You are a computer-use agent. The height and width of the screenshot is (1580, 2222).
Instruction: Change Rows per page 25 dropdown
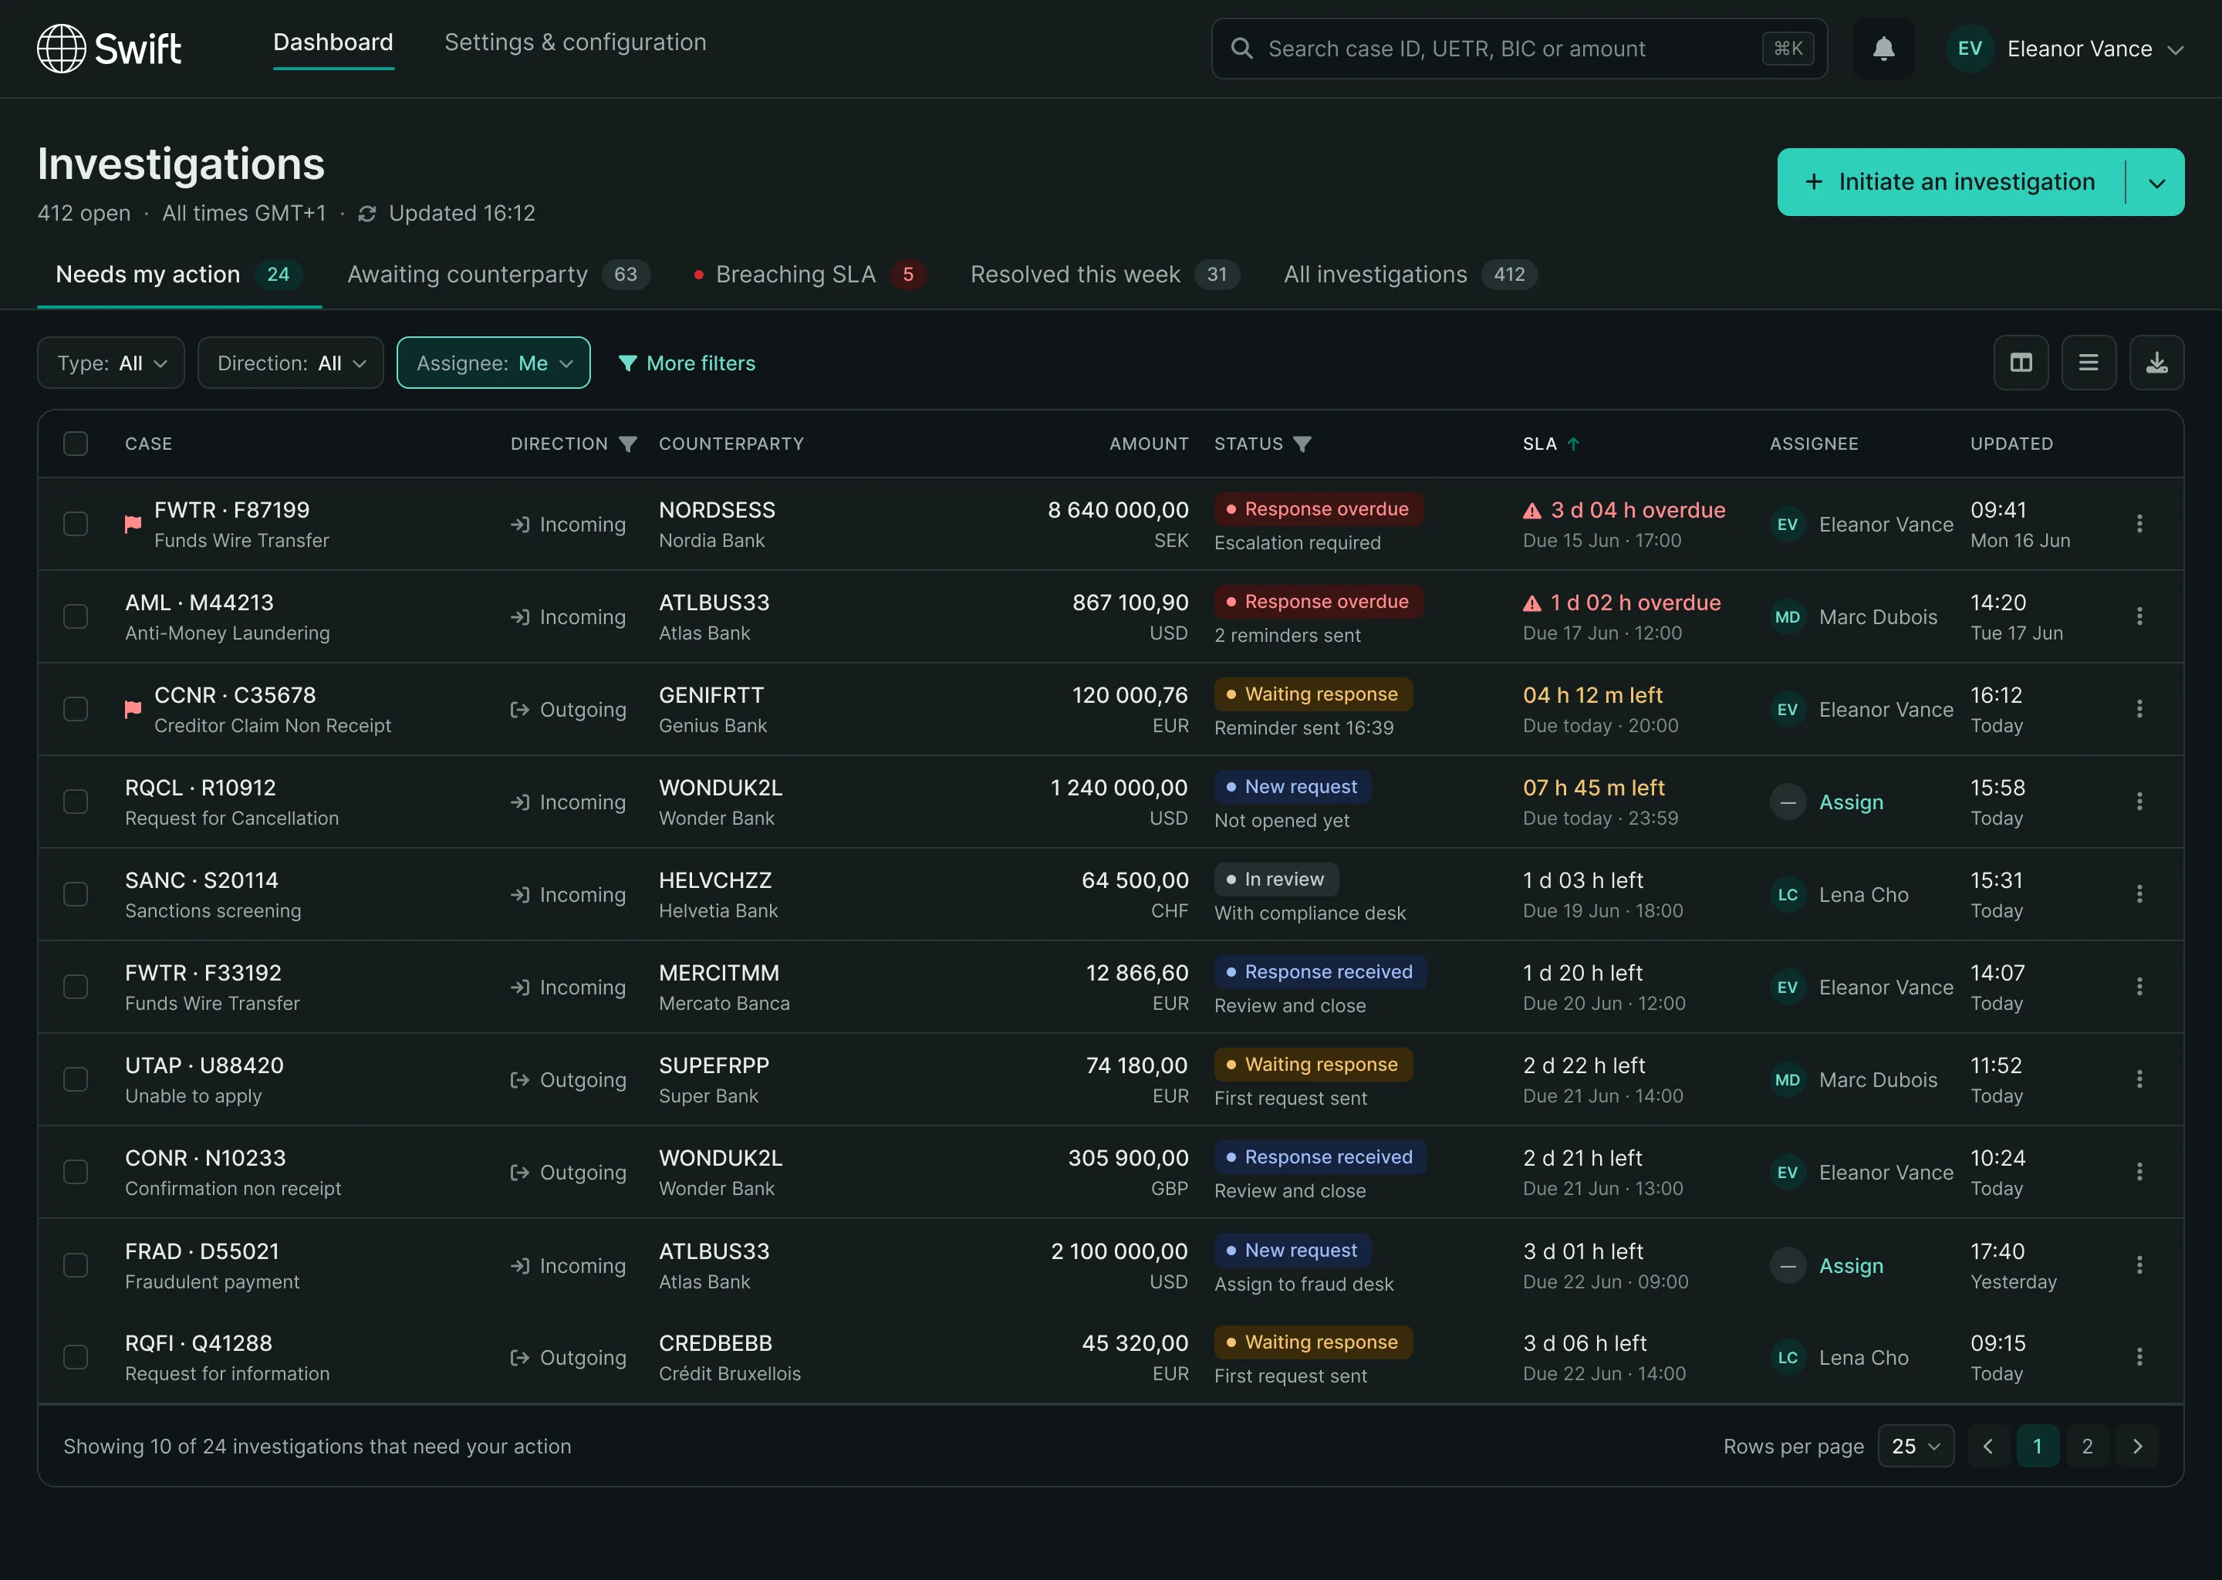1916,1446
